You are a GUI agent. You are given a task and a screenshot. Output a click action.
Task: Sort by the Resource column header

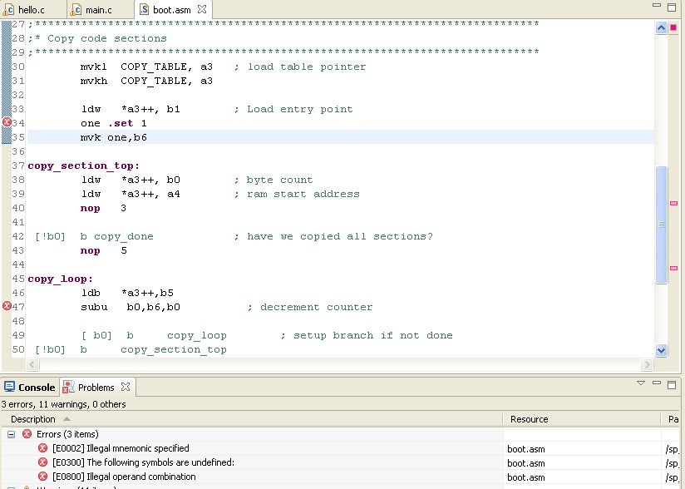581,419
